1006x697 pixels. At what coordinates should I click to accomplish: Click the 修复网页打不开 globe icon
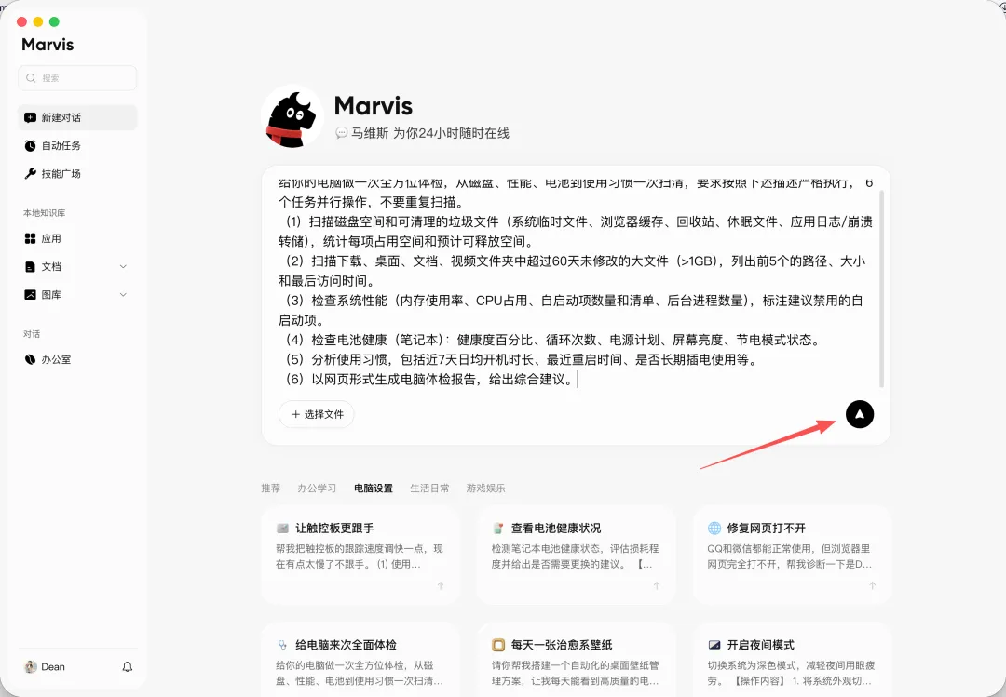point(714,529)
